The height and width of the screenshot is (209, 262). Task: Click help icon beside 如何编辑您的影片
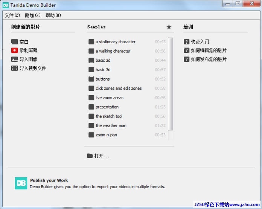coord(186,50)
